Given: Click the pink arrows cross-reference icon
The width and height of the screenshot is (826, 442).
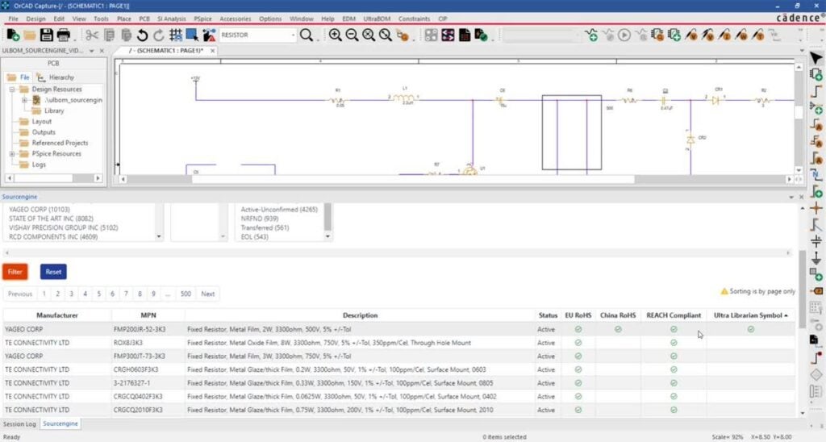Looking at the screenshot, I should (448, 35).
